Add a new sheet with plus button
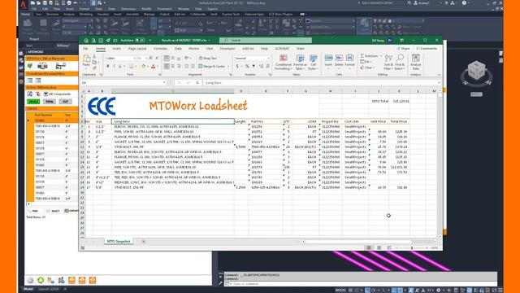Viewport: 520px width, 293px height. (x=143, y=241)
